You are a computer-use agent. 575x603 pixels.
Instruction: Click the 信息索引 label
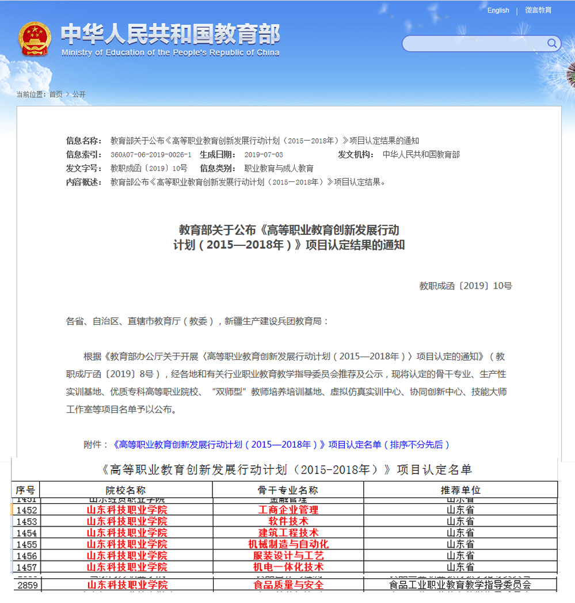coord(83,154)
